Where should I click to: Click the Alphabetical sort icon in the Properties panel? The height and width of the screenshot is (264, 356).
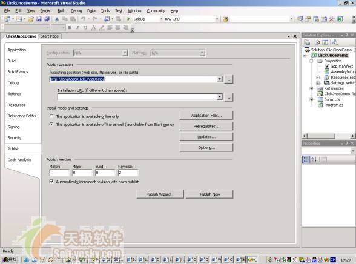point(314,160)
